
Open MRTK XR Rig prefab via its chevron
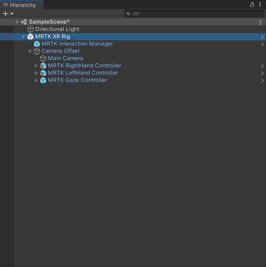click(x=263, y=36)
